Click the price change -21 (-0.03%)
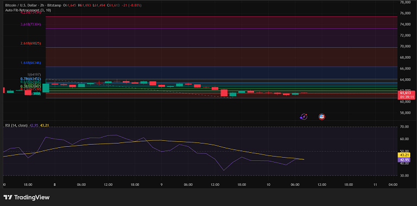417x206 pixels. tap(132, 5)
